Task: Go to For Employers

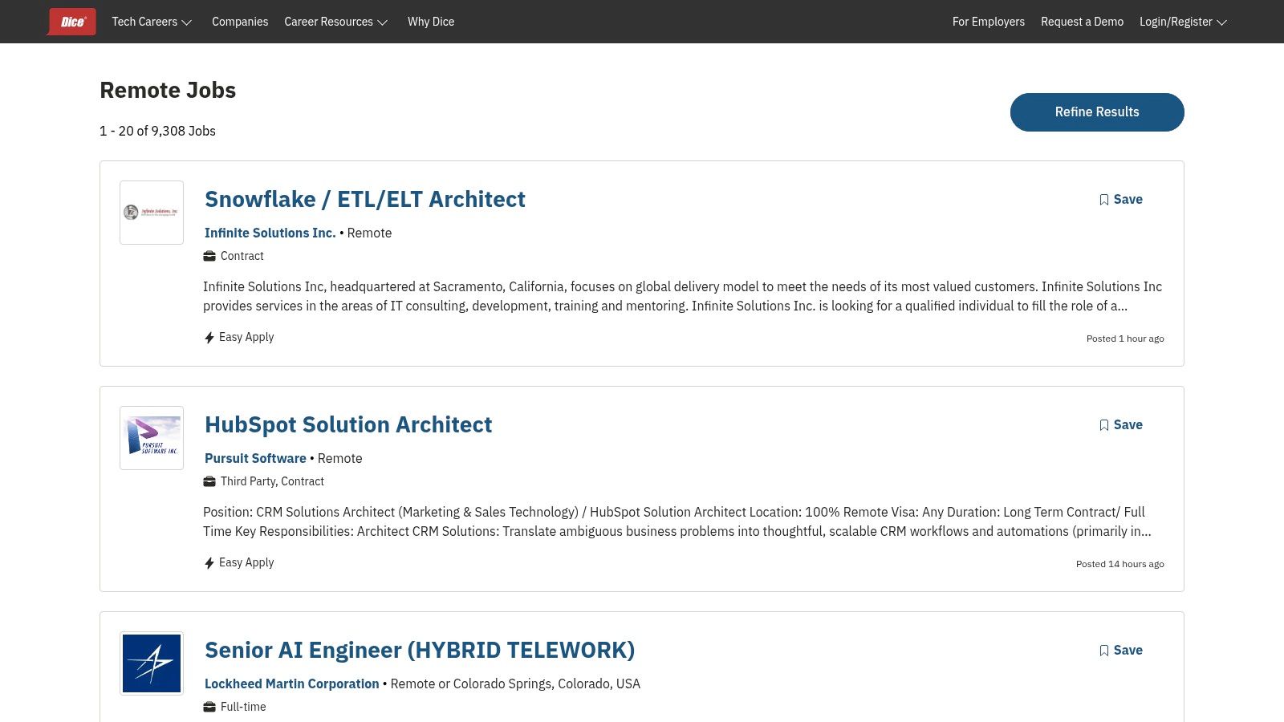Action: [x=989, y=22]
